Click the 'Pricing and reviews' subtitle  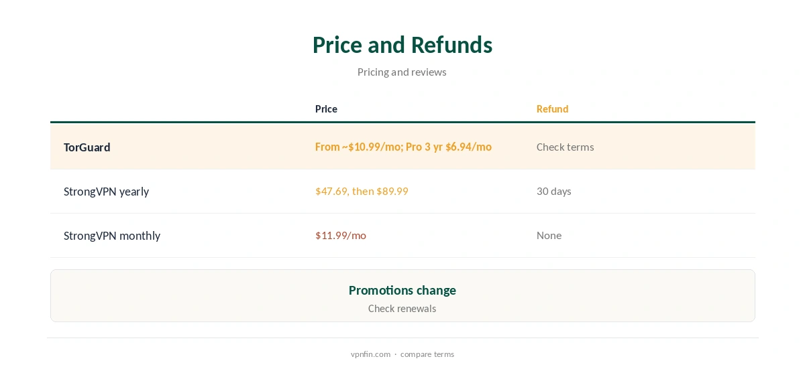(402, 72)
